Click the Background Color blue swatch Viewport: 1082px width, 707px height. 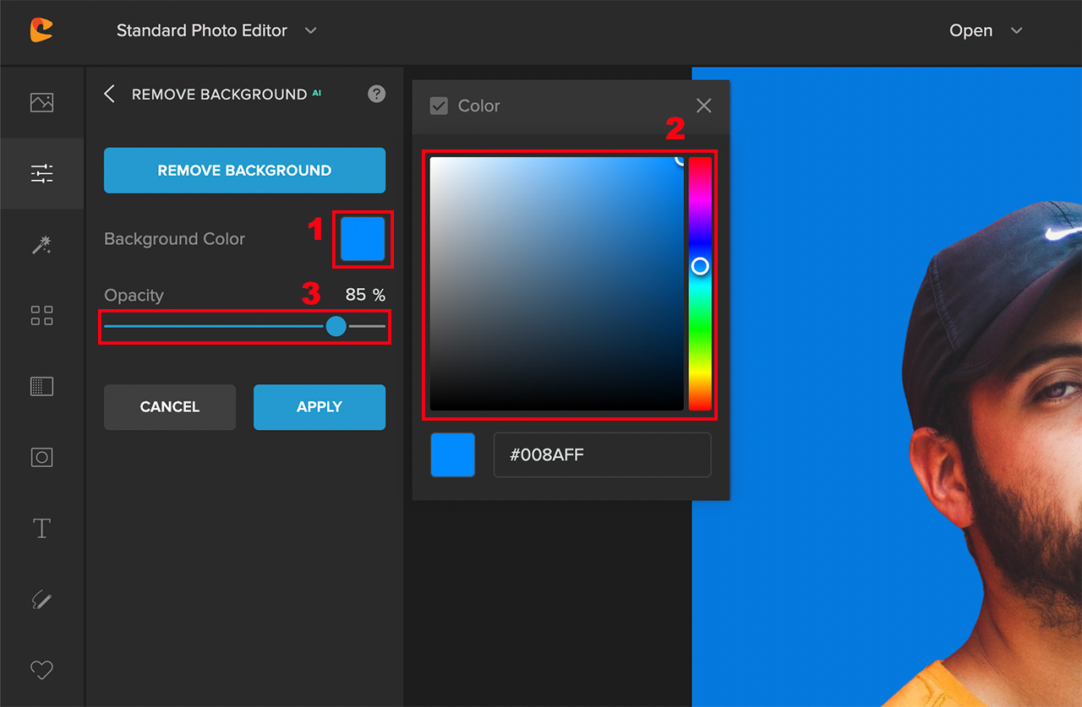[x=363, y=239]
